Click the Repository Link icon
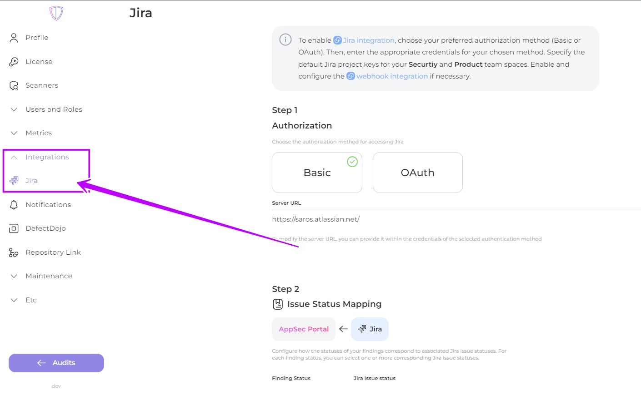 [x=14, y=252]
